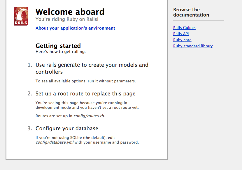Open the Ruby standard library link
This screenshot has width=242, height=170.
click(193, 46)
